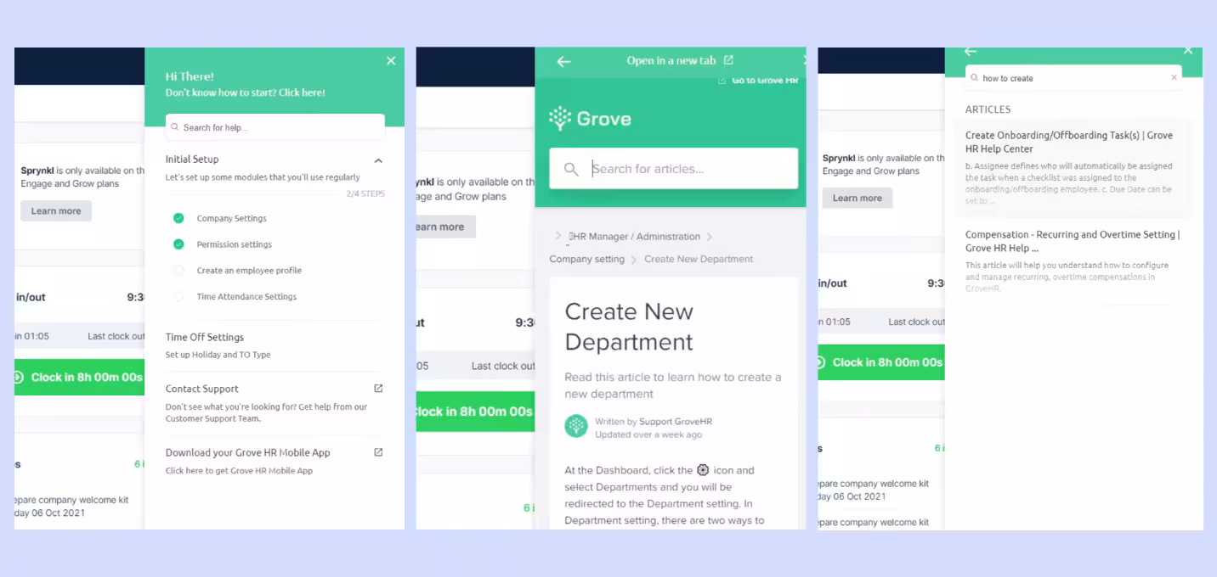Viewport: 1217px width, 577px height.
Task: Focus the Search for help field
Action: 275,127
